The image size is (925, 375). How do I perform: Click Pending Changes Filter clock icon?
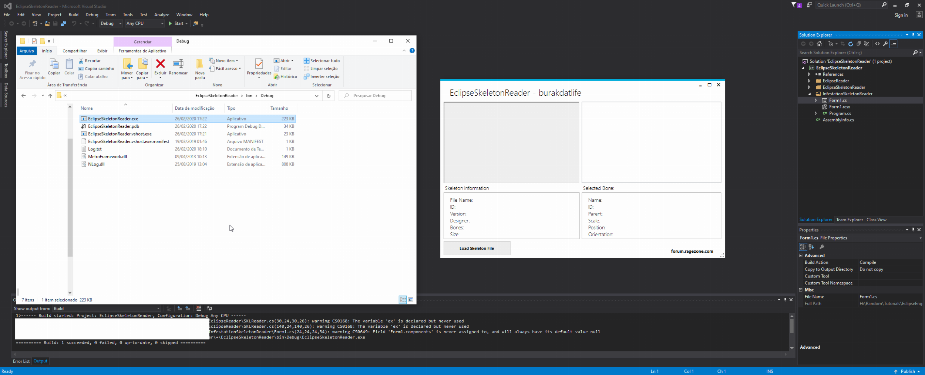pos(831,44)
